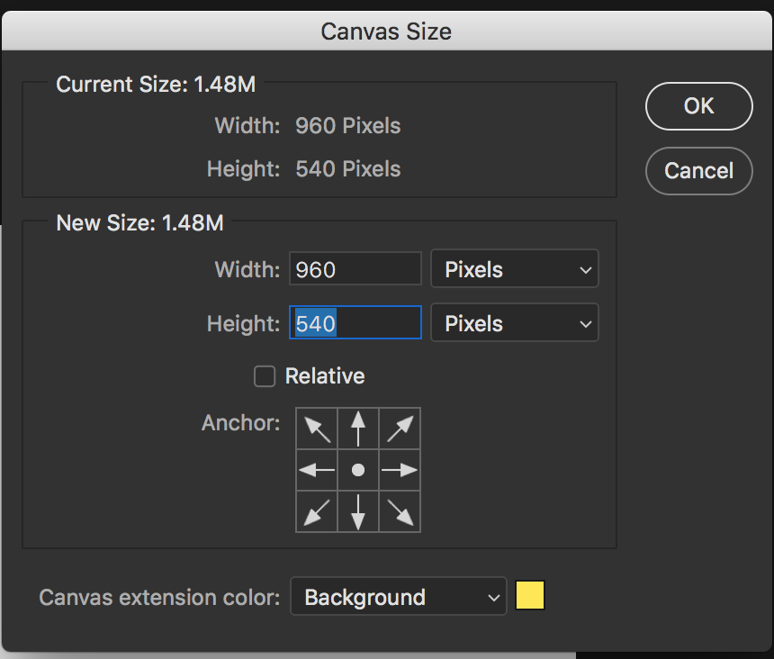Open the yellow extension color swatch

click(x=530, y=595)
